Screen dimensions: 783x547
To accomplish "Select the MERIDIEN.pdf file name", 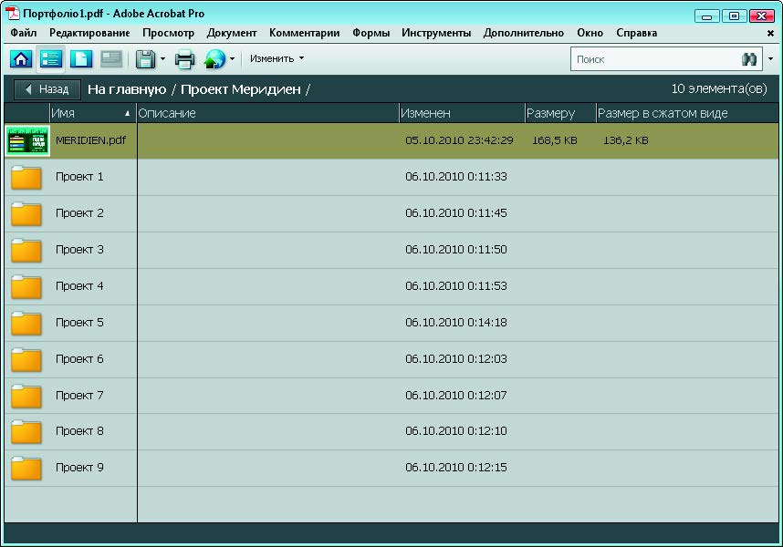I will tap(90, 140).
